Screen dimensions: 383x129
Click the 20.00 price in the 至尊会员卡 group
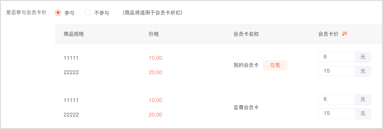[155, 115]
